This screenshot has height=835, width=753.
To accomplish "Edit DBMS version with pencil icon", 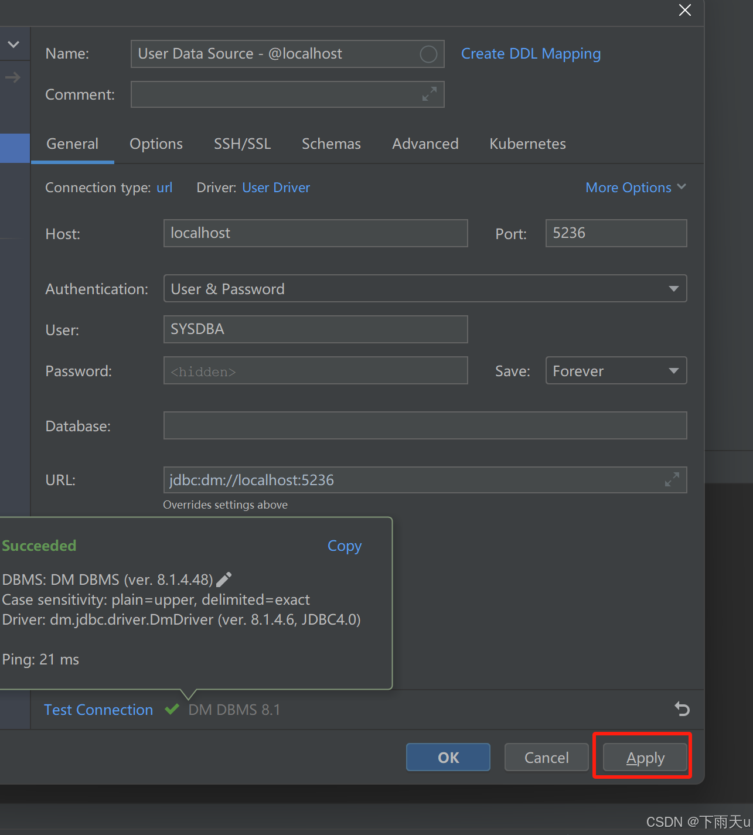I will tap(224, 580).
